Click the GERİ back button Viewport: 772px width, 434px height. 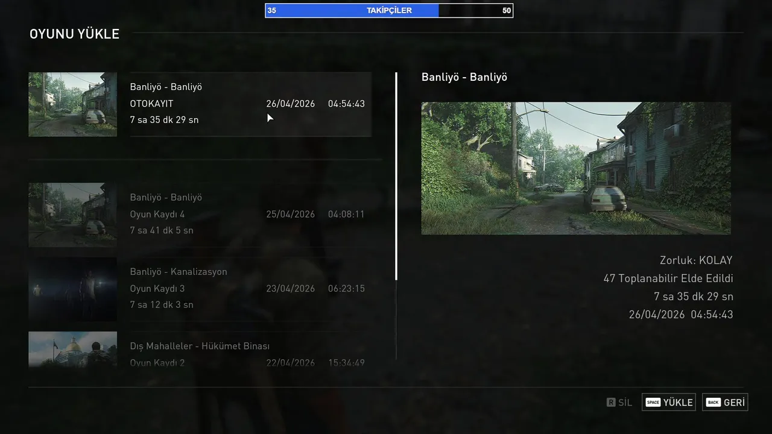(x=725, y=402)
